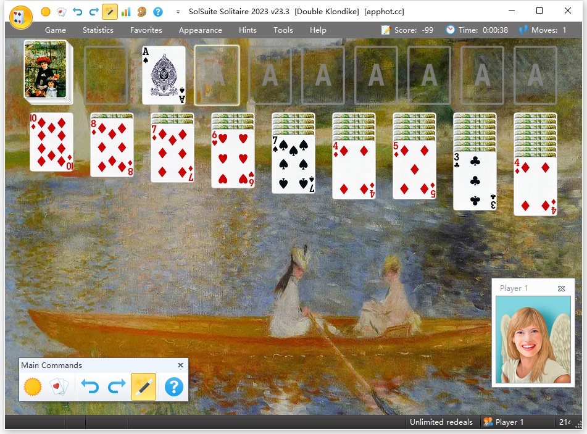Click the Player 1 avatar picture
The image size is (587, 434).
click(533, 340)
